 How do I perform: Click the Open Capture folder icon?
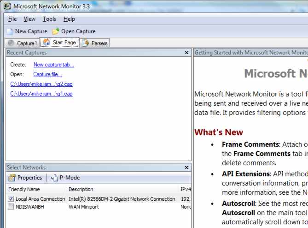pos(56,31)
